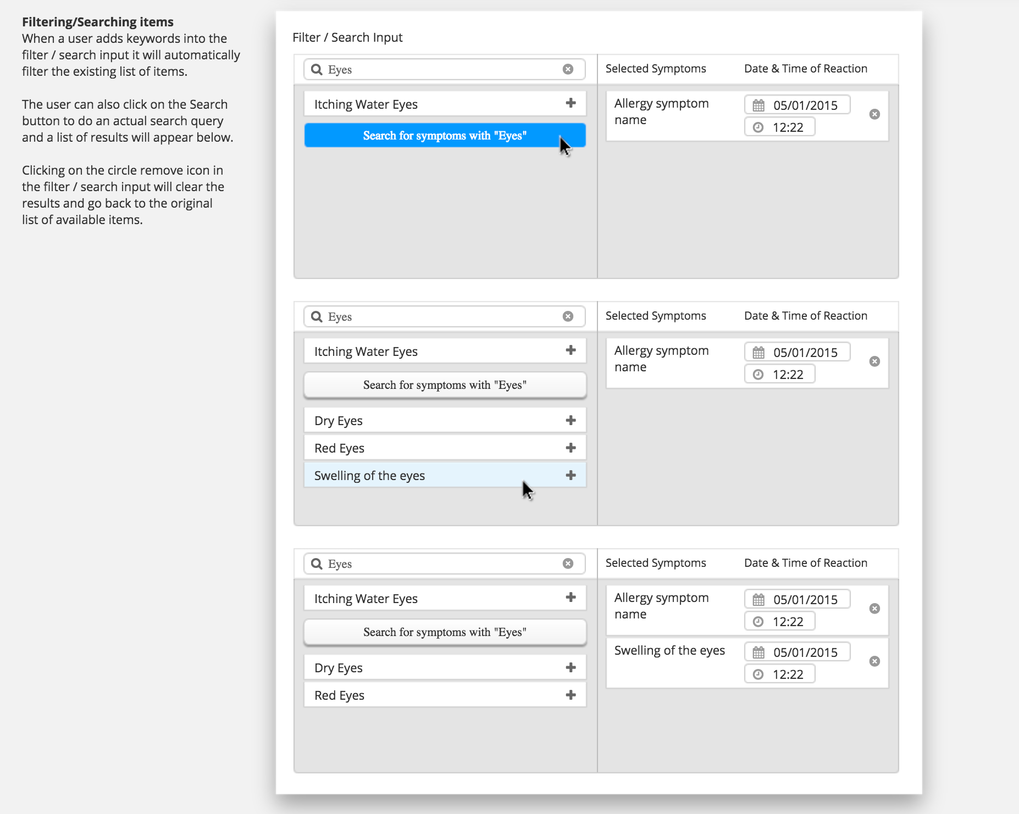Remove selected "Swelling of the eyes" symptom
The image size is (1019, 814).
tap(874, 661)
